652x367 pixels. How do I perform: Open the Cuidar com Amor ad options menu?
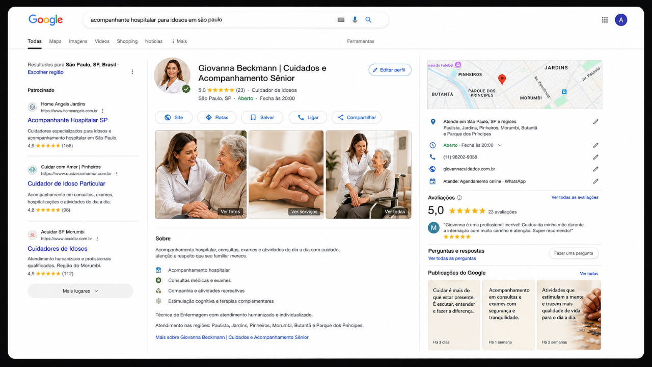click(x=117, y=174)
